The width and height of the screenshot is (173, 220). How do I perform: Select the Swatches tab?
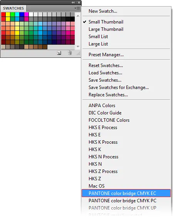pos(13,8)
